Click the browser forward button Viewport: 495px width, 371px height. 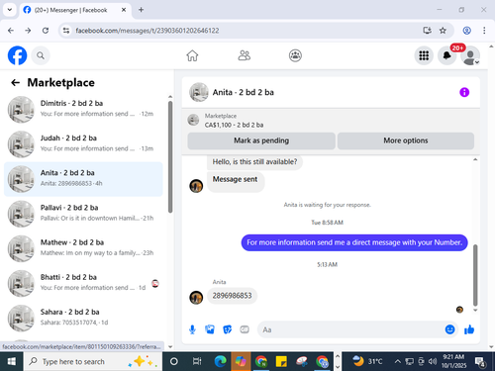(x=28, y=31)
